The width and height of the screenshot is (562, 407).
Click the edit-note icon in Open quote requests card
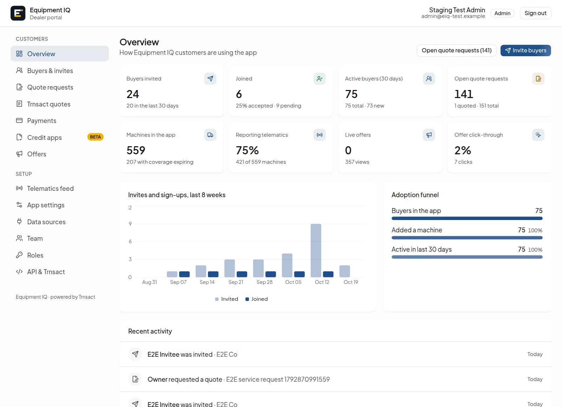538,79
